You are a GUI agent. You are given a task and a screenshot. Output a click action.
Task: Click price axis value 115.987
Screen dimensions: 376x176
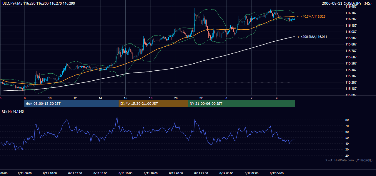pyautogui.click(x=351, y=38)
